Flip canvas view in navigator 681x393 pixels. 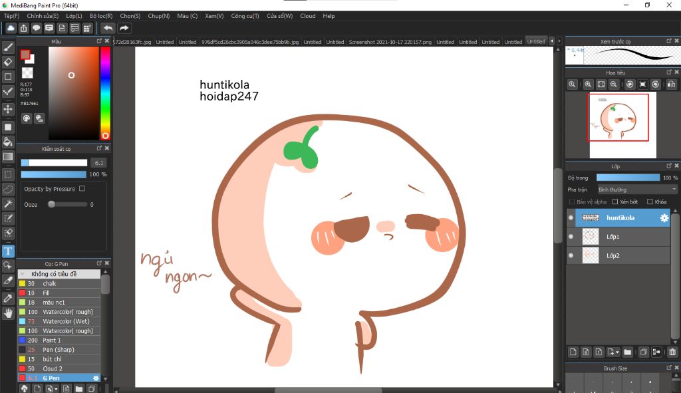pos(672,84)
